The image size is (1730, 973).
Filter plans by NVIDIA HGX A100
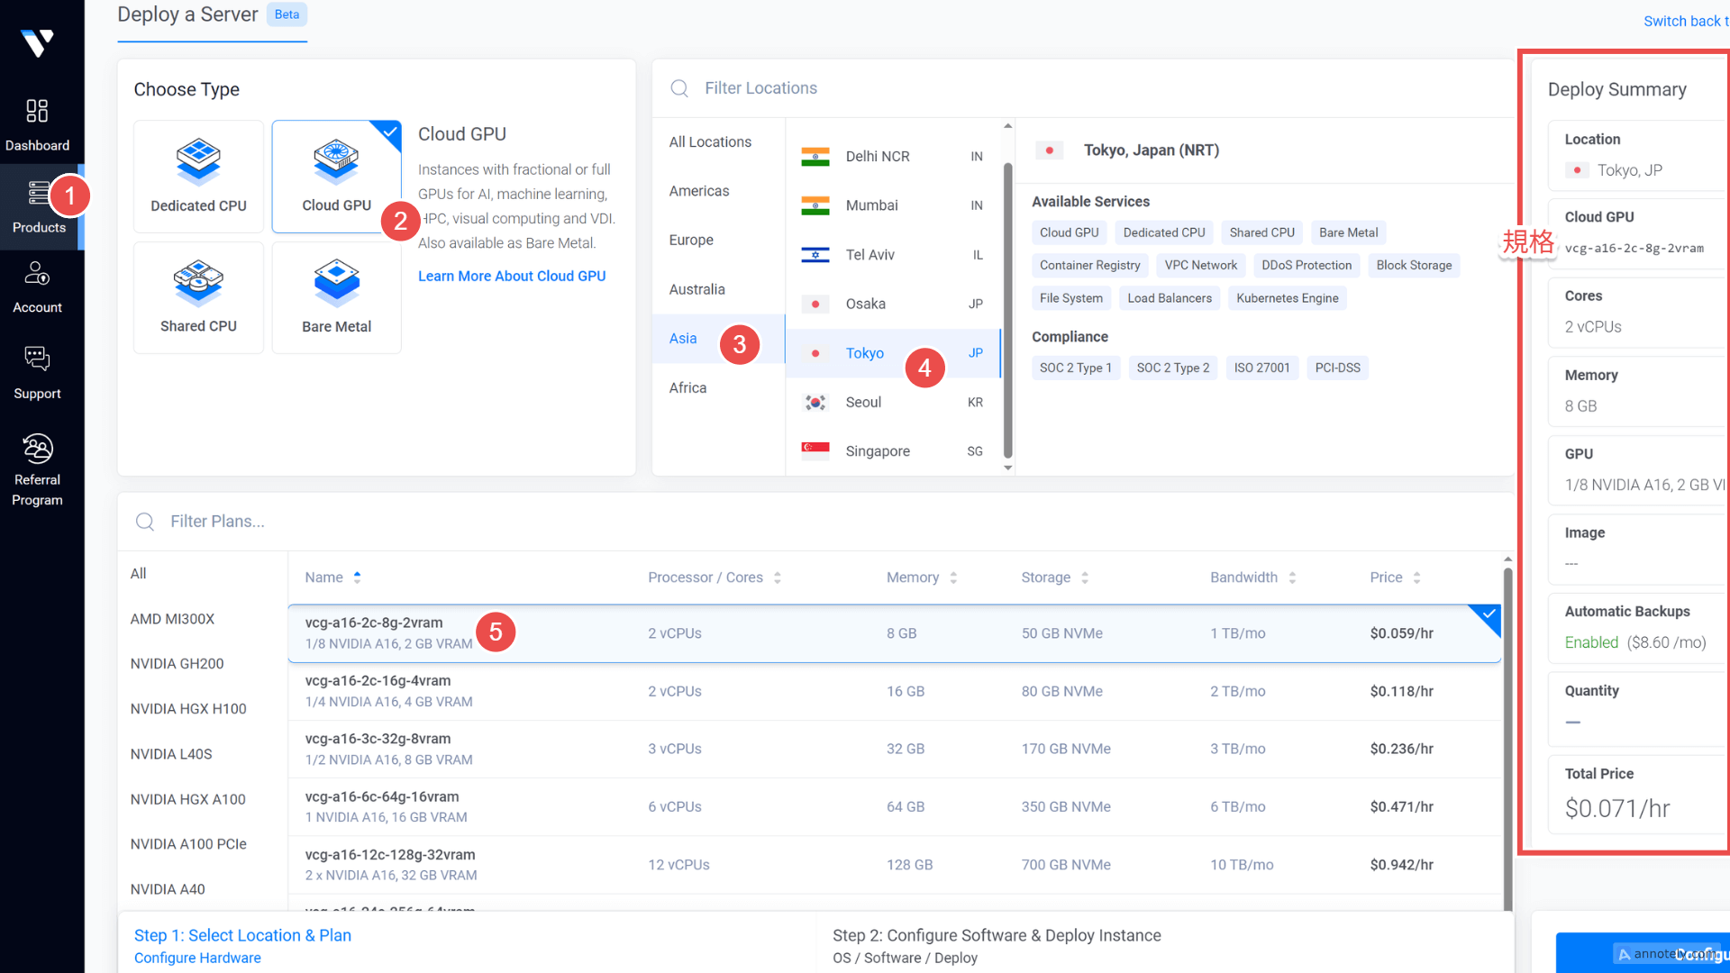point(187,799)
